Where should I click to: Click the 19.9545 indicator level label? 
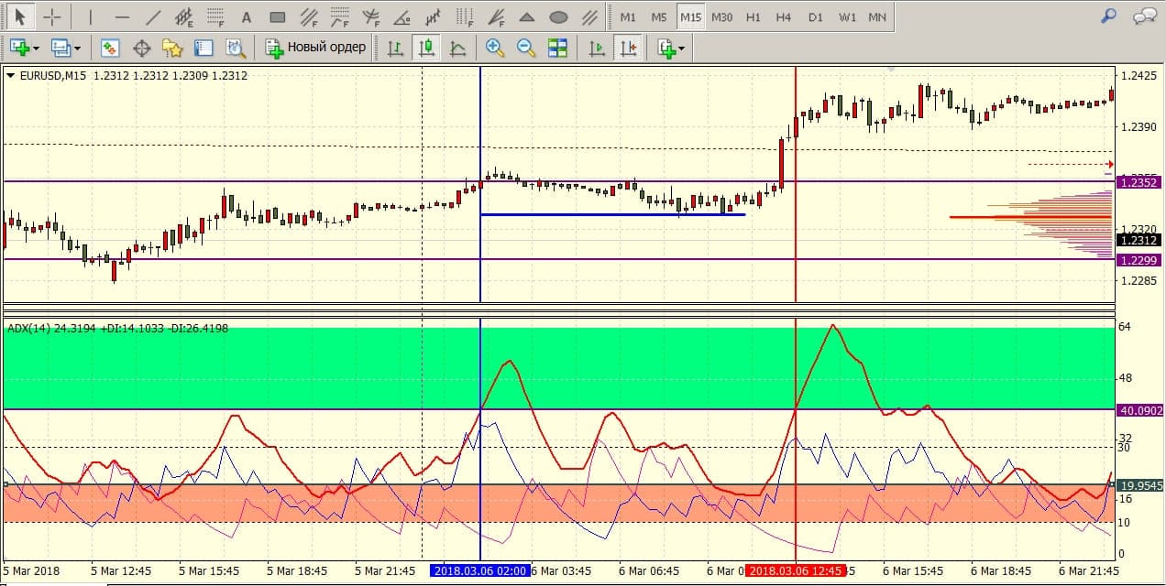(1138, 485)
